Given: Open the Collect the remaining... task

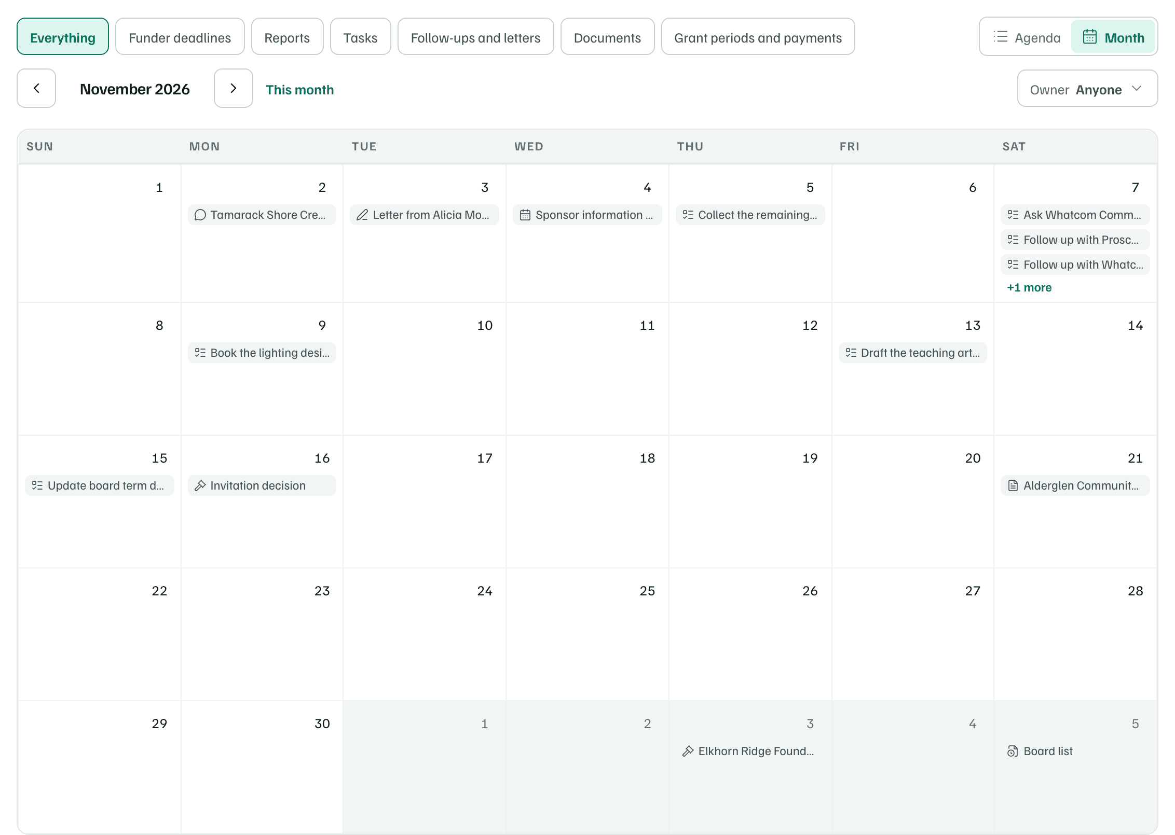Looking at the screenshot, I should [x=750, y=215].
